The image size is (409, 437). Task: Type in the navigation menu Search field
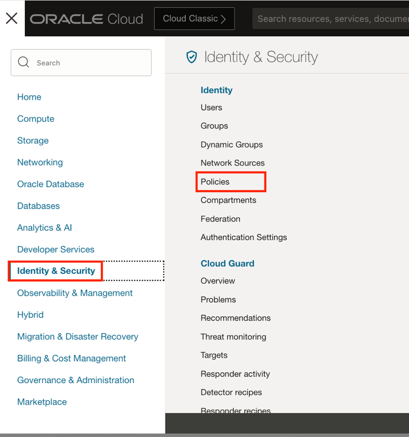91,63
